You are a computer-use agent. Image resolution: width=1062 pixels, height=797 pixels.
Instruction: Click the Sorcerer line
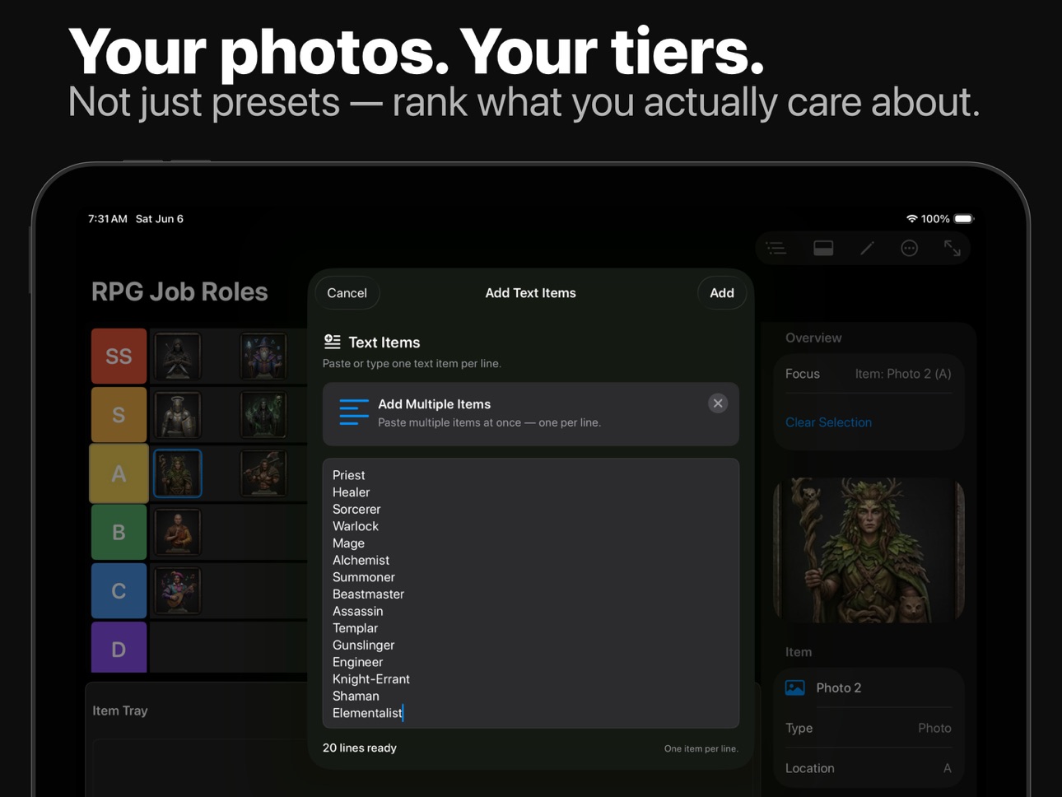click(356, 509)
